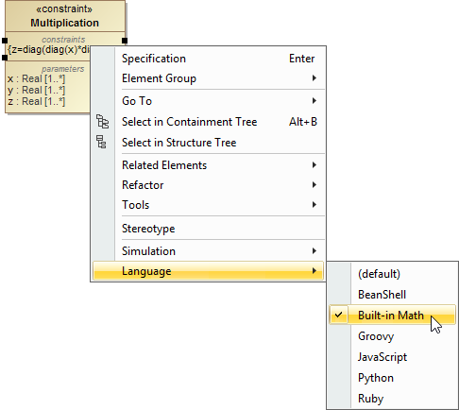This screenshot has width=459, height=410.
Task: Select BeanShell as the language
Action: click(x=392, y=295)
